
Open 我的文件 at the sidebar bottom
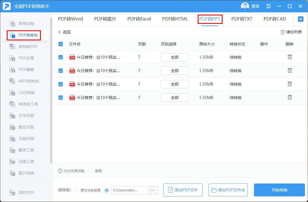click(x=23, y=192)
